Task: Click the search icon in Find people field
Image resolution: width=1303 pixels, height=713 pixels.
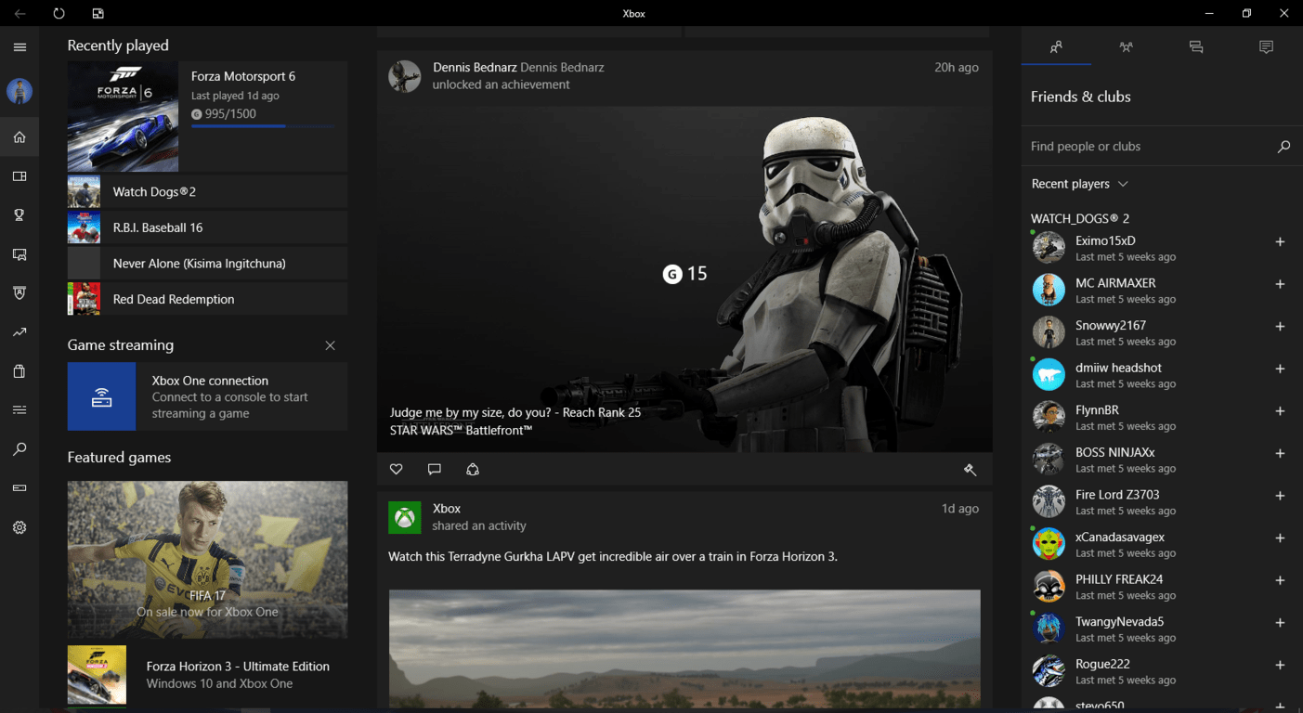Action: [1283, 147]
